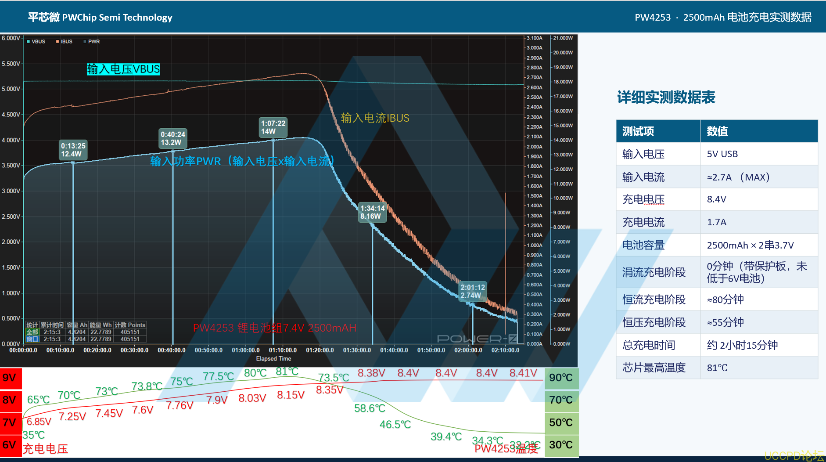Click the 测试项 table header

[638, 131]
